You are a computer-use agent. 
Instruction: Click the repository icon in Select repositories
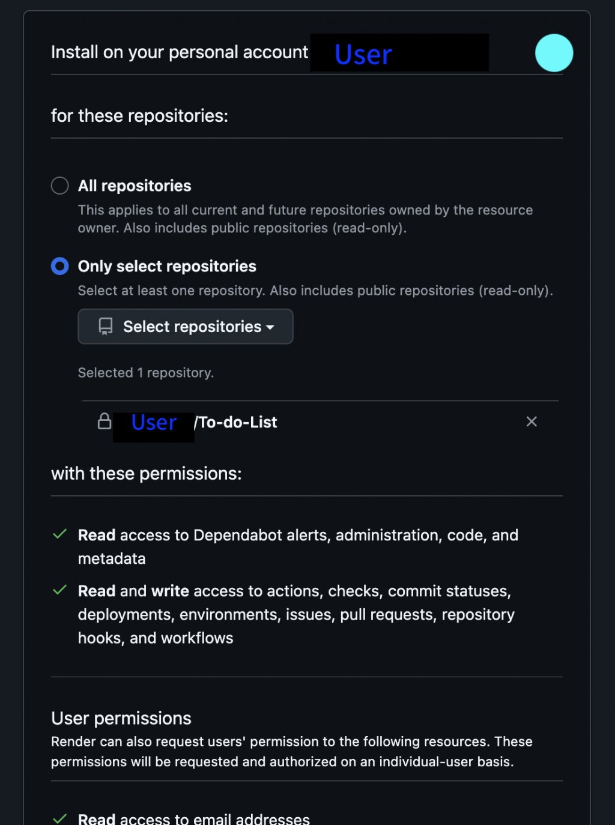coord(106,326)
